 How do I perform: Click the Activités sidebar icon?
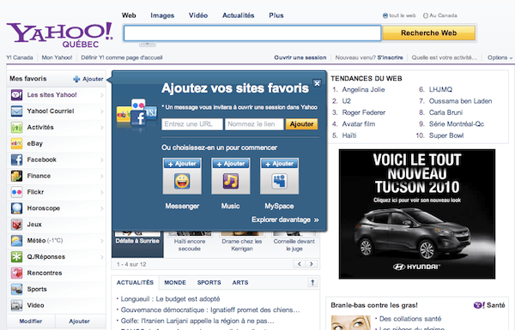pos(17,127)
